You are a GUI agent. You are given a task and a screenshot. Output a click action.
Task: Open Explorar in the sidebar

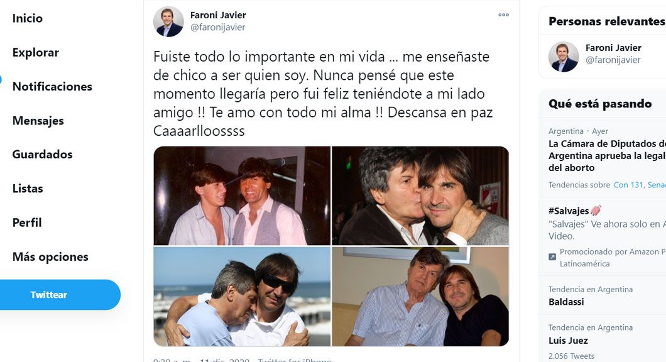pos(36,53)
